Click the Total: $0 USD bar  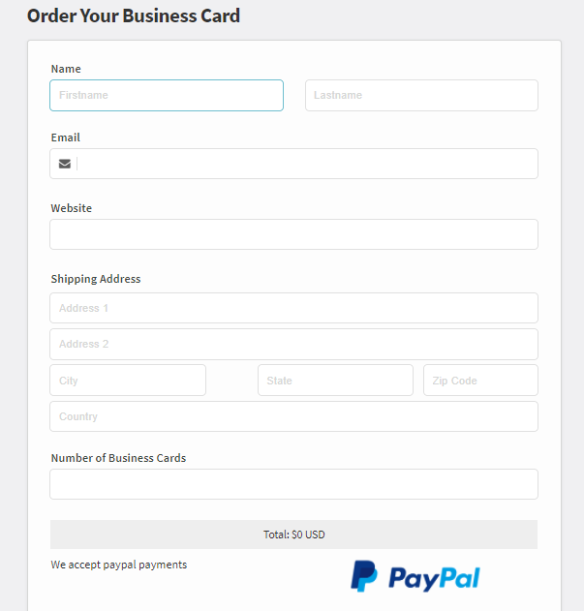[x=294, y=535]
